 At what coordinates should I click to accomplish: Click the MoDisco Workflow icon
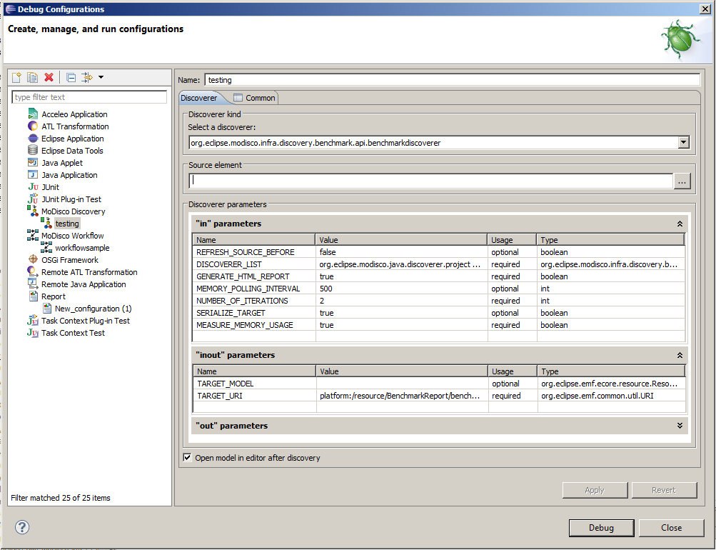click(x=33, y=235)
